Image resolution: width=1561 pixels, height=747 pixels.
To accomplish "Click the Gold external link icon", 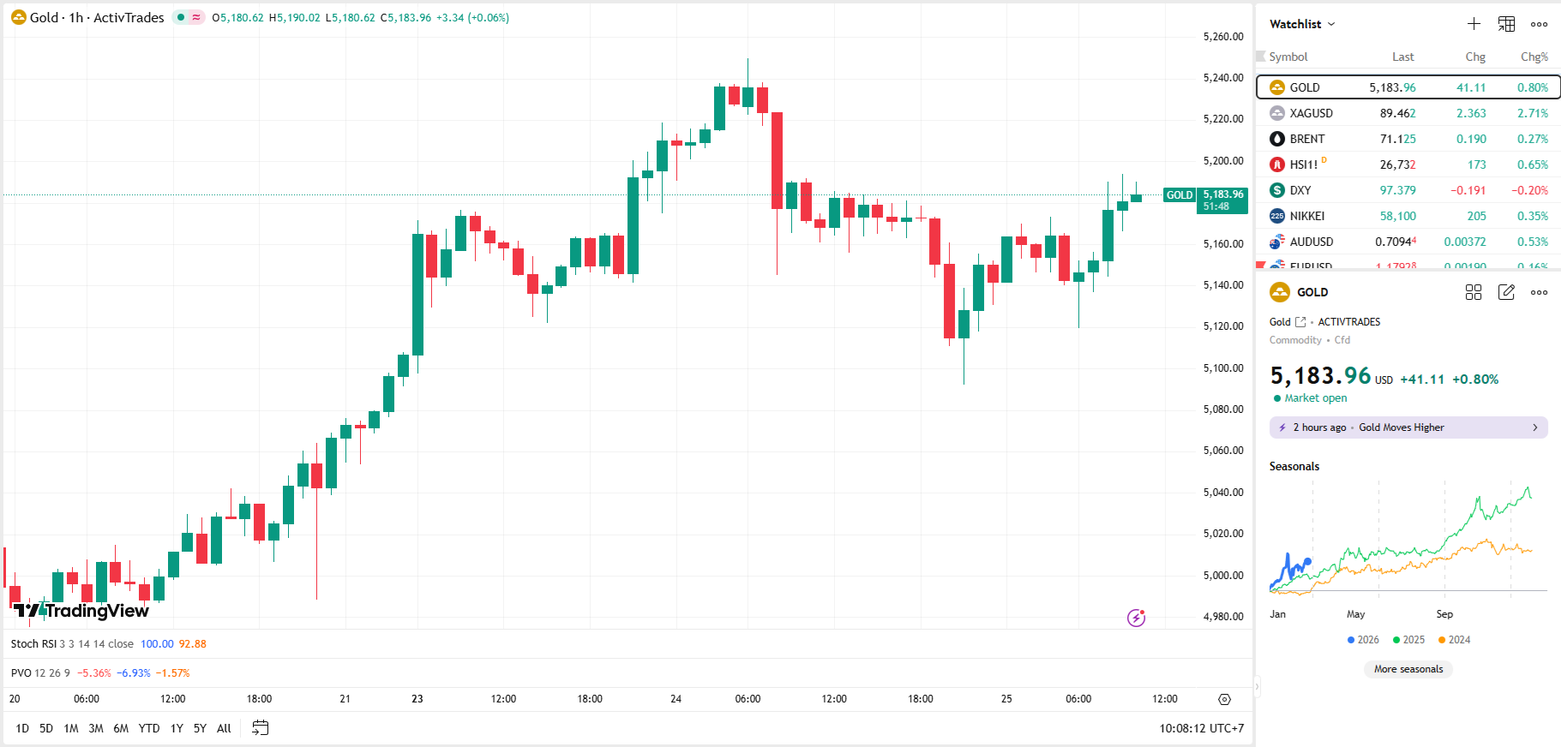I will pyautogui.click(x=1300, y=322).
